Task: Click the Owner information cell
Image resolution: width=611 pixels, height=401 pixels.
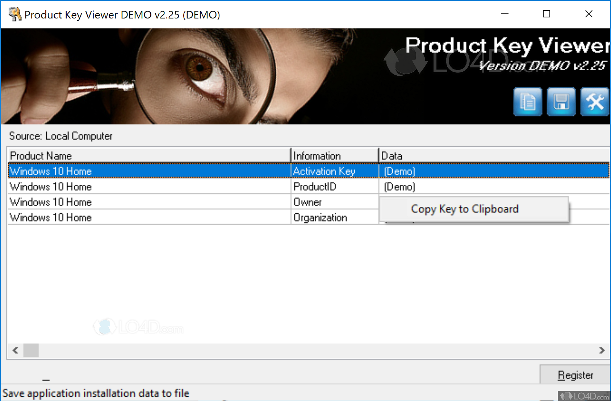Action: (x=335, y=202)
